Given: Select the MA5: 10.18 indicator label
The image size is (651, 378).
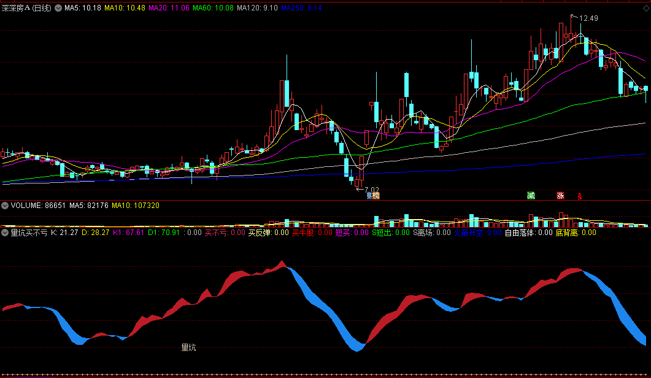Looking at the screenshot, I should click(x=83, y=8).
